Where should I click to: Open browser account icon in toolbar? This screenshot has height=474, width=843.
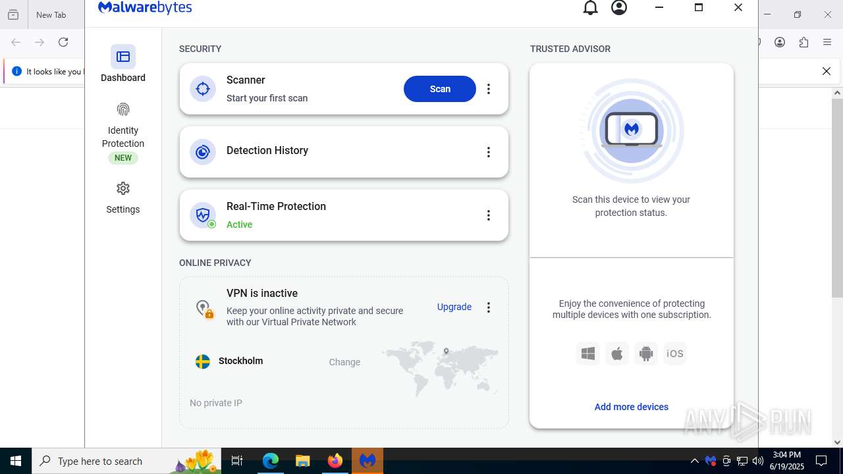pyautogui.click(x=780, y=42)
